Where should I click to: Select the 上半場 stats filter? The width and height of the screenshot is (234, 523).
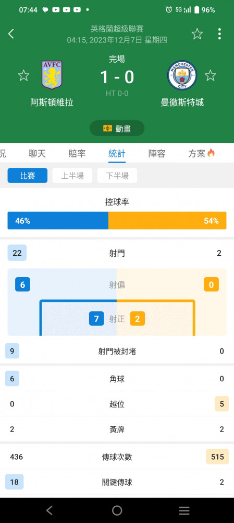point(72,175)
